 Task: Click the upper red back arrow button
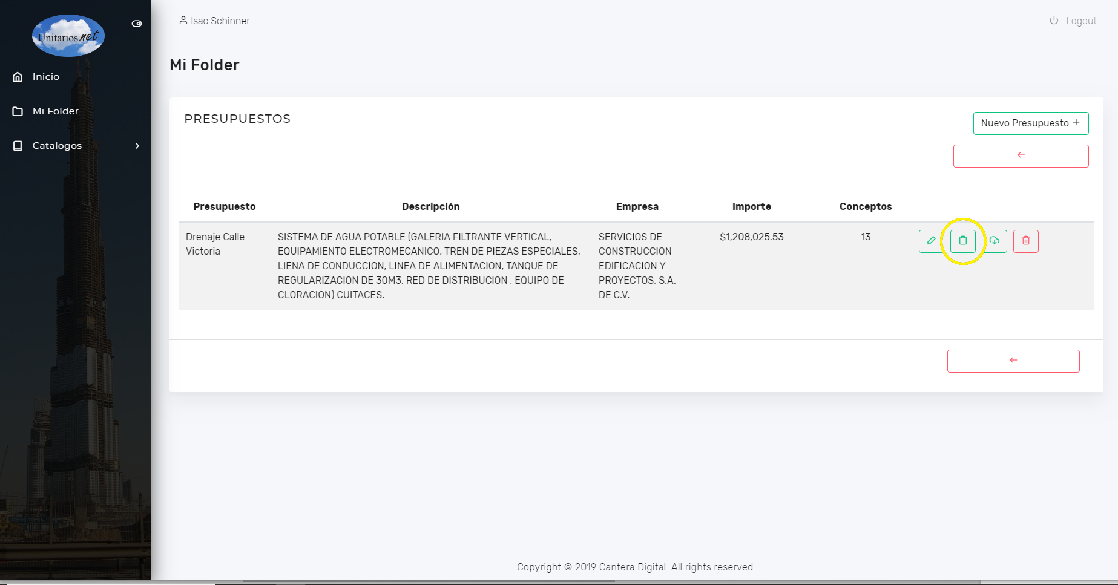click(x=1021, y=156)
